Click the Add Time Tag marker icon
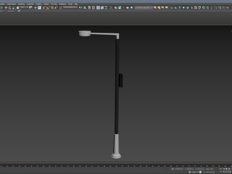Viewport: 232px width, 174px height. [204, 172]
